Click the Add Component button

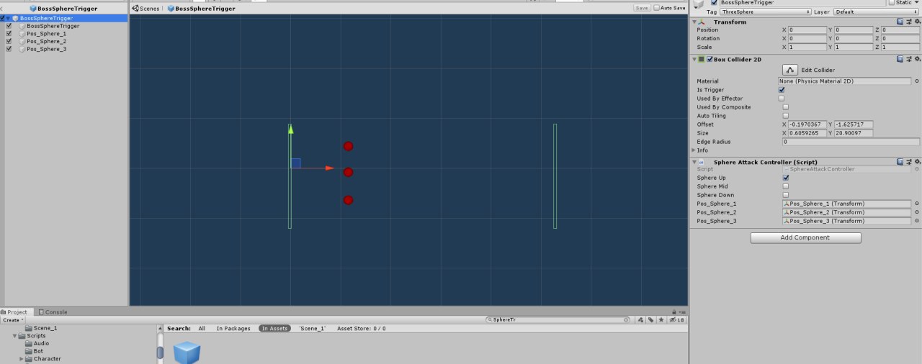point(805,237)
